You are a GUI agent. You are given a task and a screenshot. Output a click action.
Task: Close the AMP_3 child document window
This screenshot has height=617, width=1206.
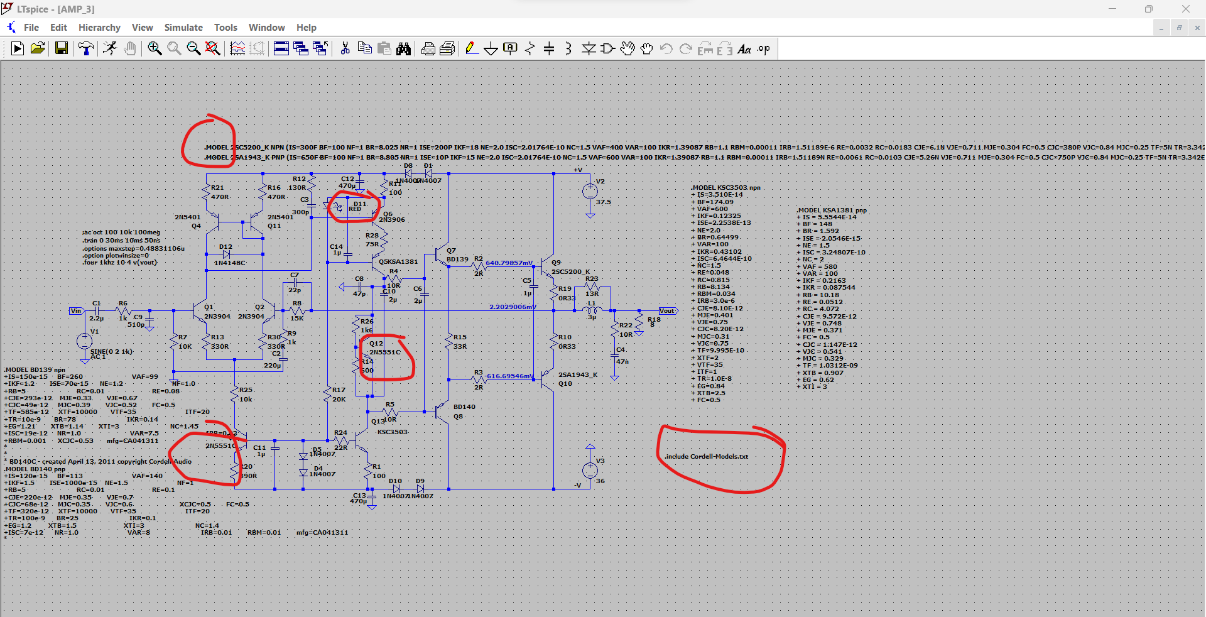click(x=1197, y=28)
